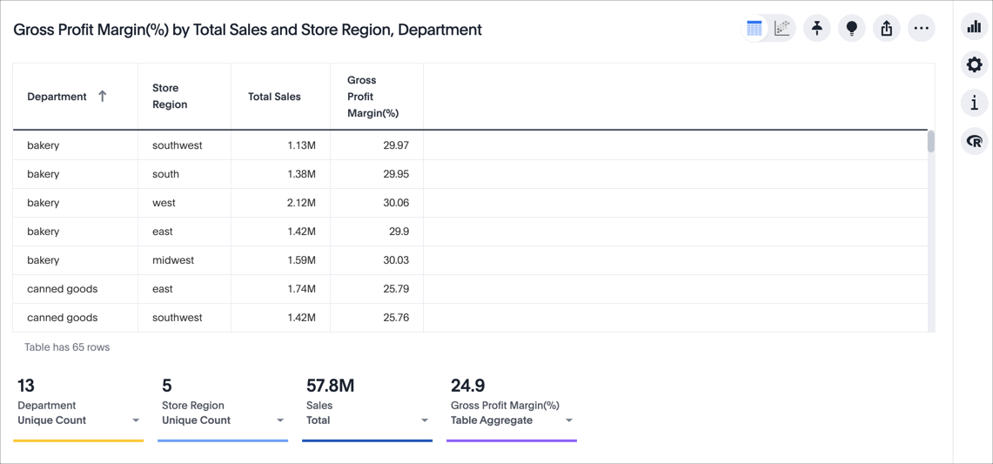Open the R analysis icon
Viewport: 993px width, 464px height.
(x=974, y=141)
